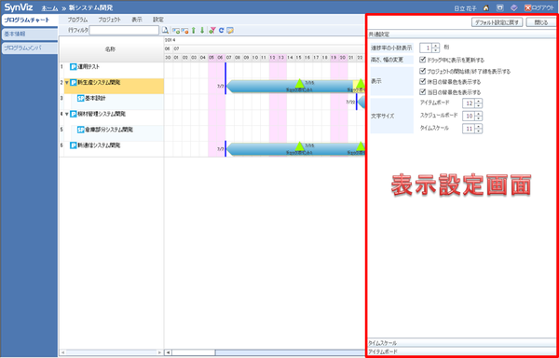Switch to the プログラムチャート tab
Image resolution: width=559 pixels, height=358 pixels.
pyautogui.click(x=29, y=20)
